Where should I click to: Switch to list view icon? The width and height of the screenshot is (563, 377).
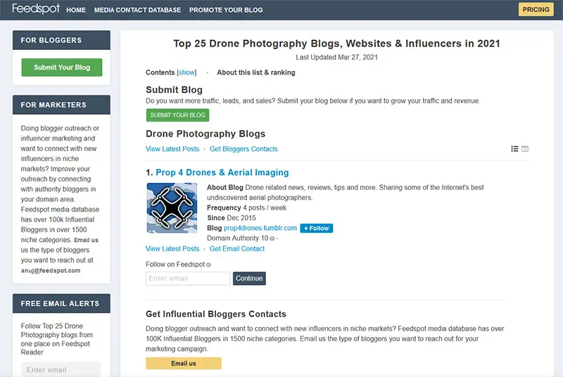(514, 149)
